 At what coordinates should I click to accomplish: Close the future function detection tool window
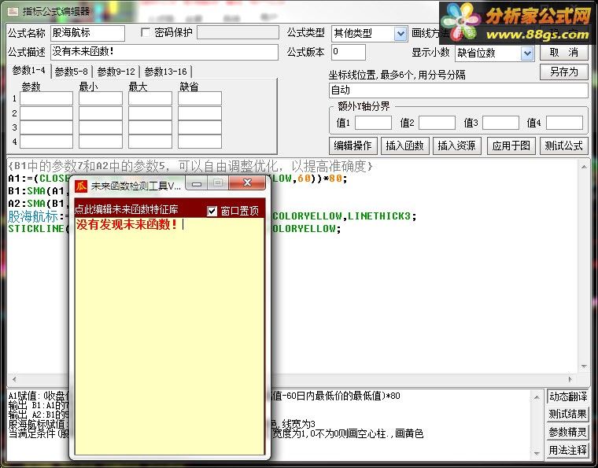point(247,183)
